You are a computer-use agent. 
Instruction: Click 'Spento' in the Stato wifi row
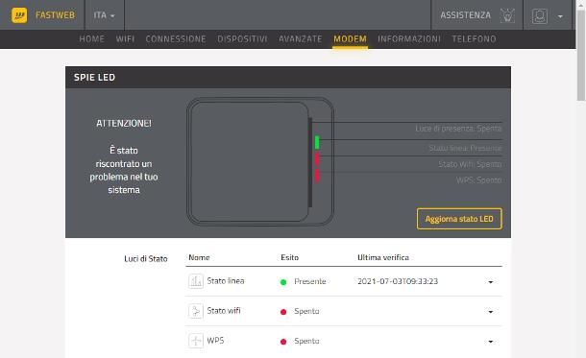(306, 311)
